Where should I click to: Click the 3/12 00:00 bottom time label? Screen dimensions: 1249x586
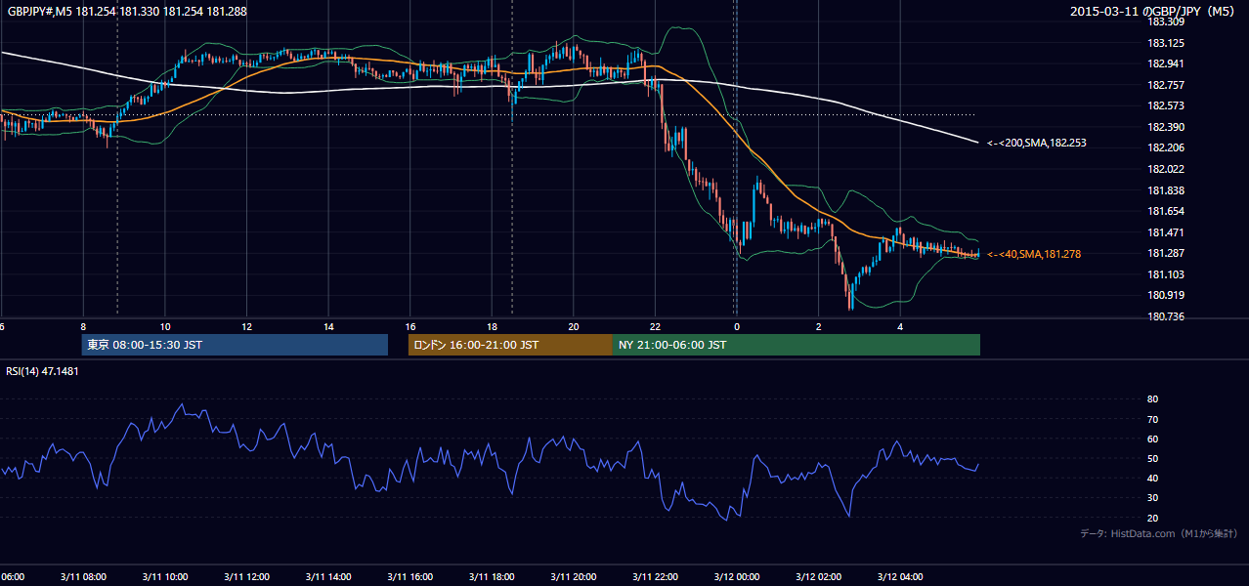pos(736,577)
